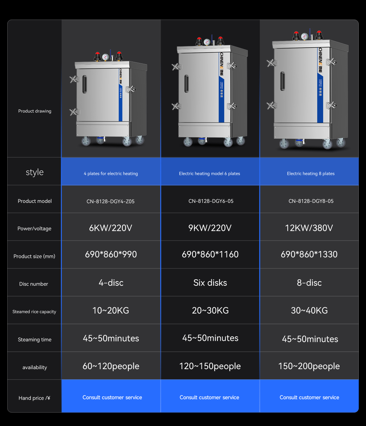
Task: Click the 'Steaming time' row label
Action: (x=35, y=339)
